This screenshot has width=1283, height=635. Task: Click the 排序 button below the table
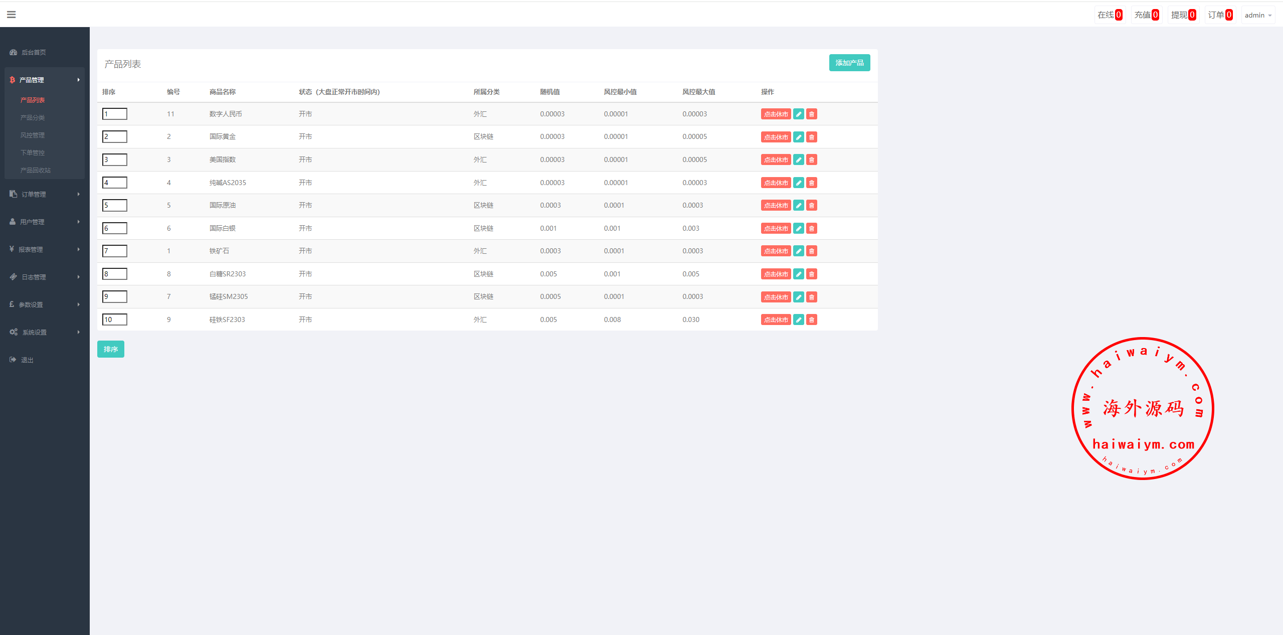click(110, 349)
